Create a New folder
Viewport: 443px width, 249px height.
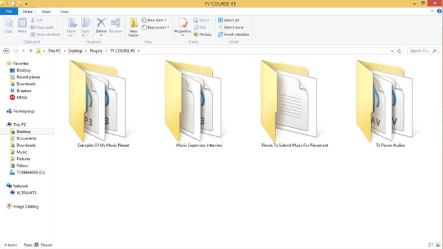point(133,27)
